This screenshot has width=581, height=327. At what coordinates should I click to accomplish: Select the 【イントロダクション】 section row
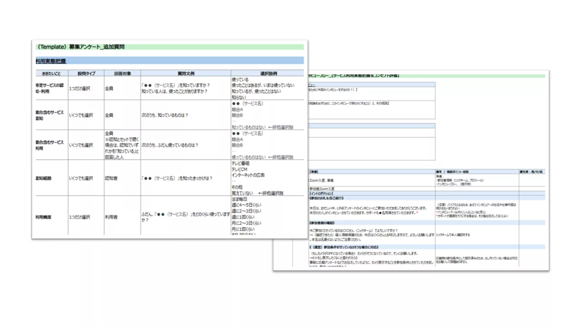point(321,193)
